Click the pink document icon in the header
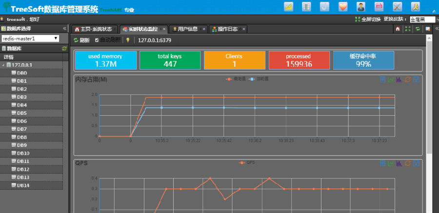The height and width of the screenshot is (213, 439). pyautogui.click(x=379, y=7)
